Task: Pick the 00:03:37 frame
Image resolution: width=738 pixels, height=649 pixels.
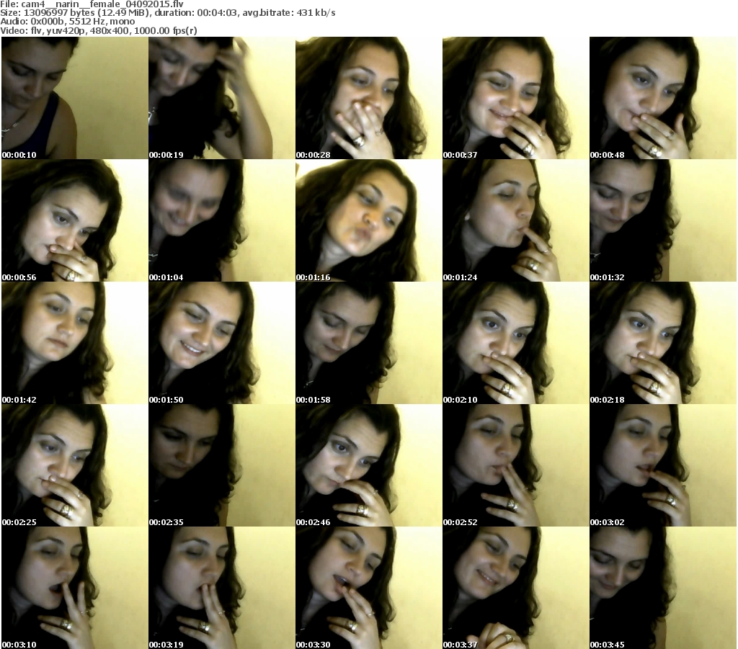Action: click(x=515, y=588)
